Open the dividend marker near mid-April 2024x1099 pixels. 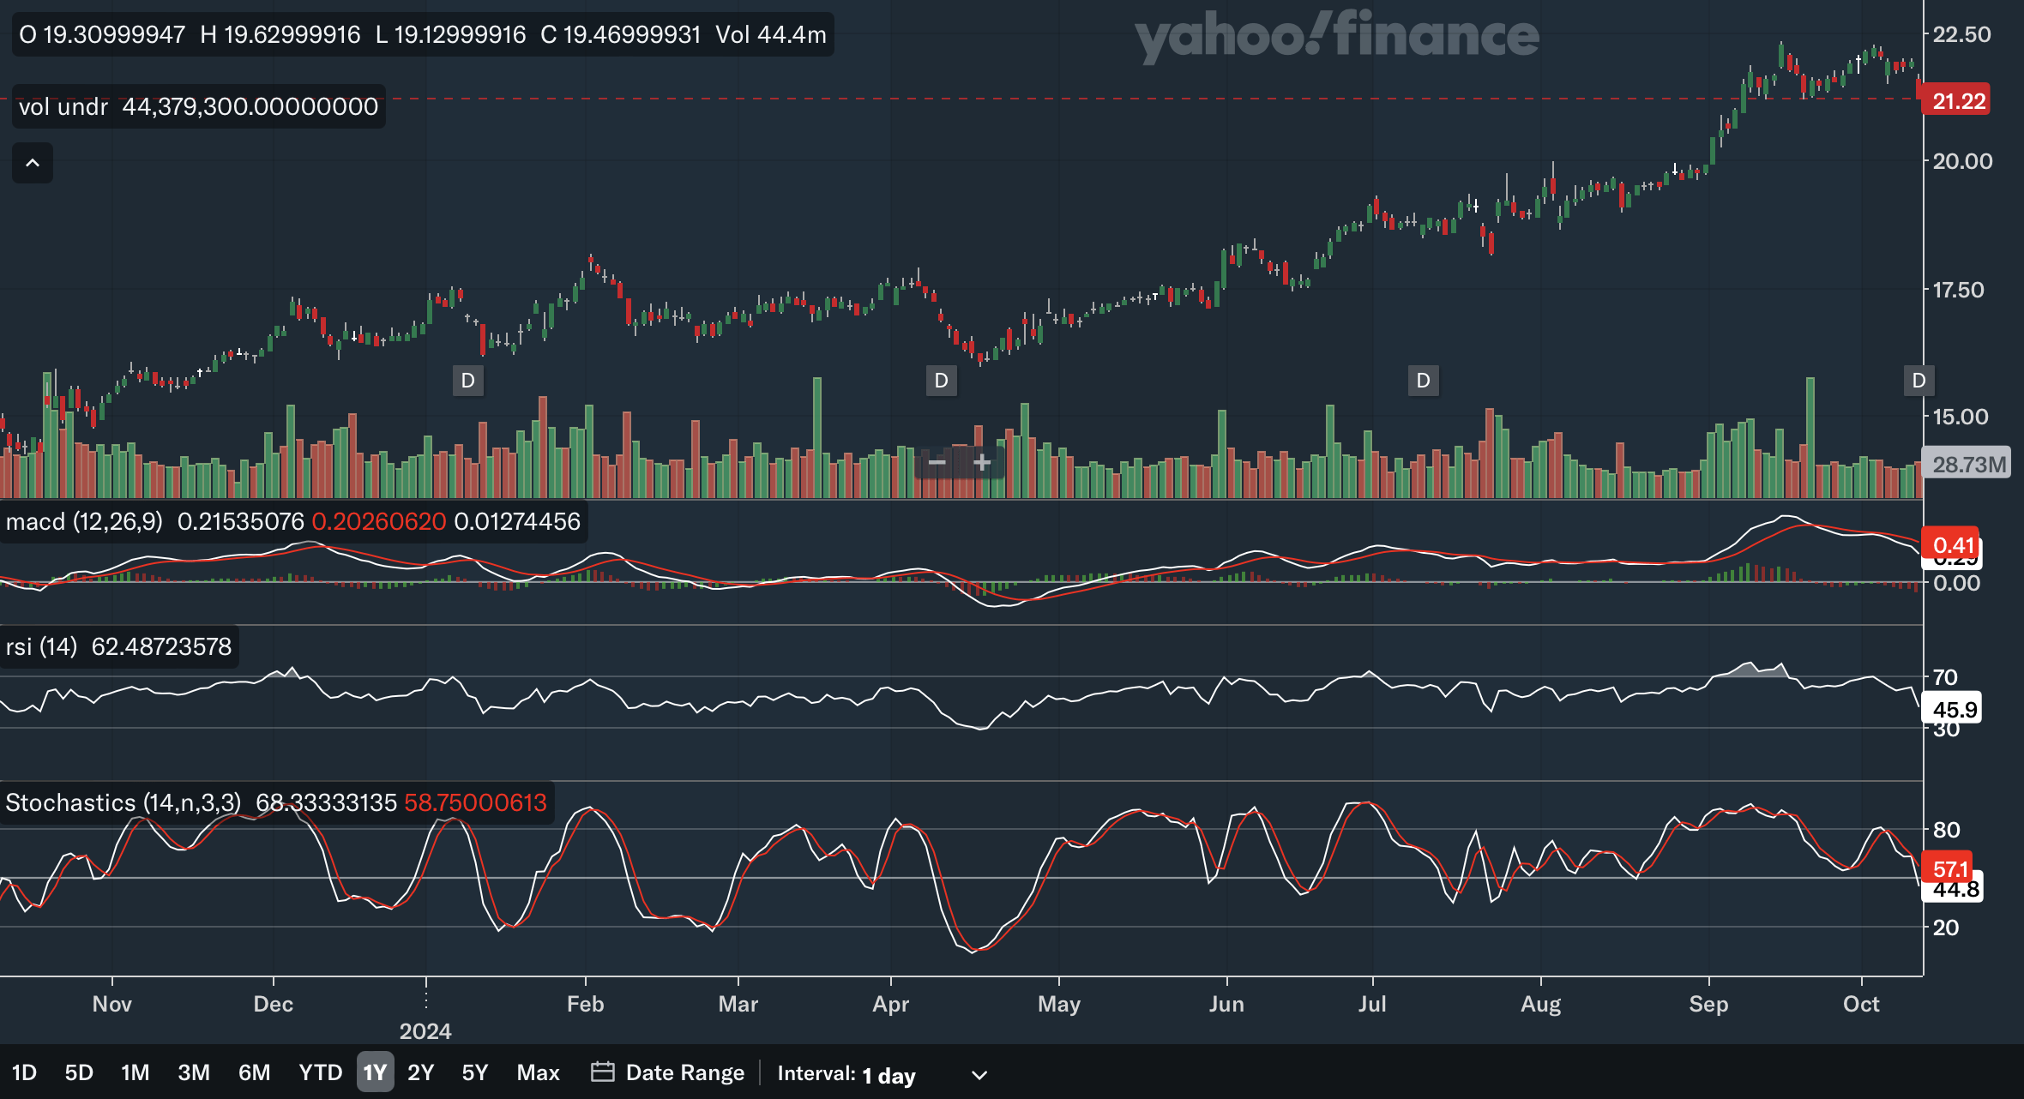[941, 381]
